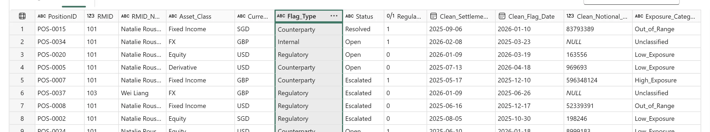Click Regula... column boolean type icon
Image resolution: width=710 pixels, height=132 pixels.
(x=390, y=16)
